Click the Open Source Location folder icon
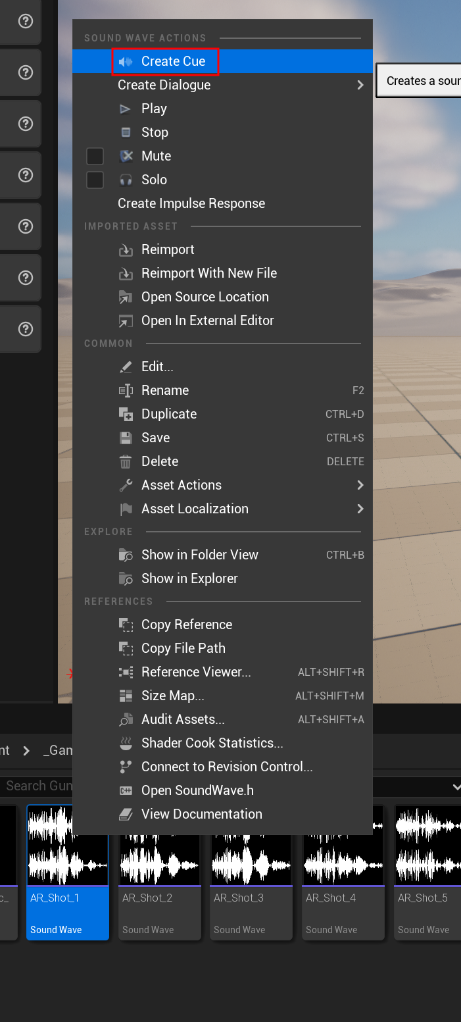The height and width of the screenshot is (1022, 461). pos(126,297)
